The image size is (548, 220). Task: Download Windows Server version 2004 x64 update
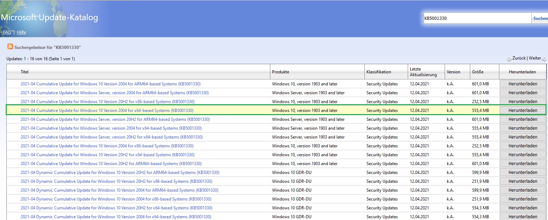tap(522, 128)
